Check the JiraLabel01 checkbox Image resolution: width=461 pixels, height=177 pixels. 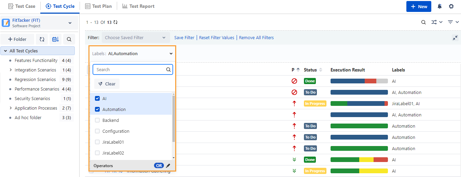97,142
